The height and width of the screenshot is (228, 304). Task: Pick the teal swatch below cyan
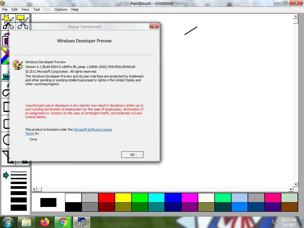[156, 207]
